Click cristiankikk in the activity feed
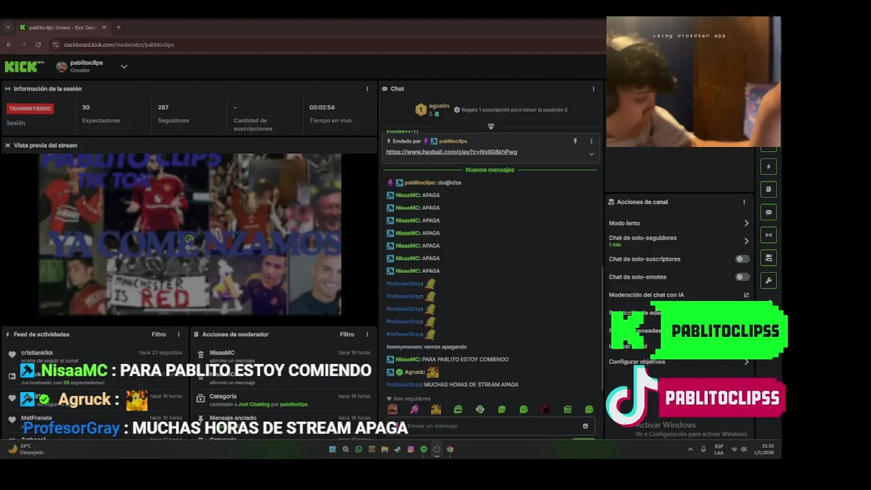 coord(37,353)
